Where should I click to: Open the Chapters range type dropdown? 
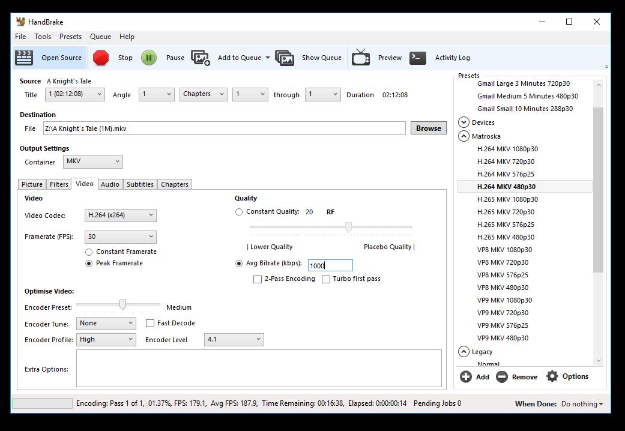[x=204, y=94]
